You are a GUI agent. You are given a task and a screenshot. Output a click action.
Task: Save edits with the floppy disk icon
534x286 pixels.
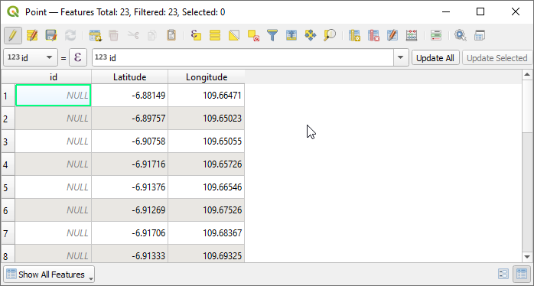click(51, 35)
